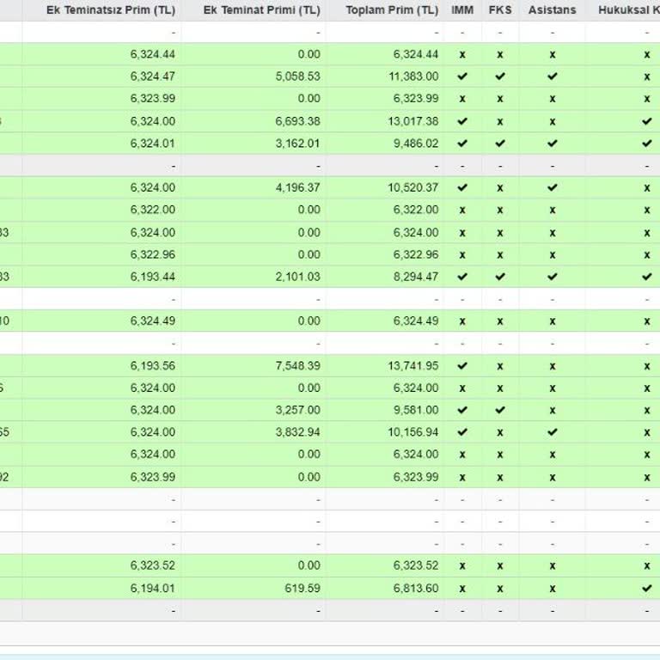Image resolution: width=660 pixels, height=660 pixels.
Task: Click the IMM column header
Action: pyautogui.click(x=462, y=10)
